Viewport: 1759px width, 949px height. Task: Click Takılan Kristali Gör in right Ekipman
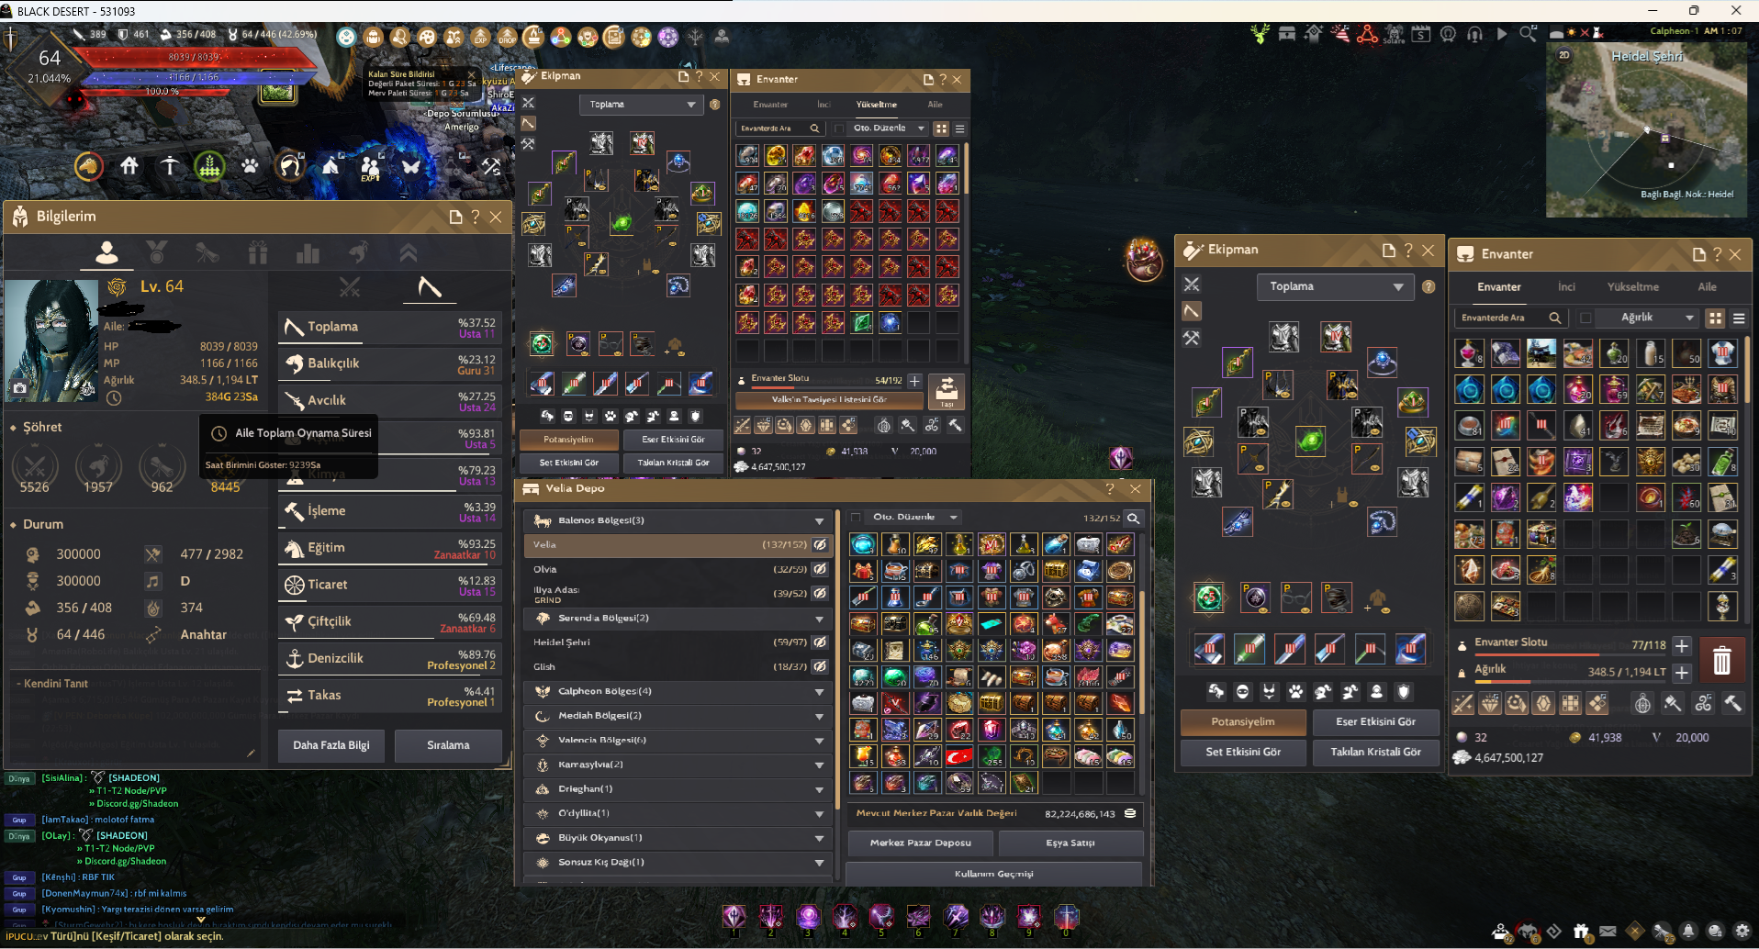[x=1375, y=753]
